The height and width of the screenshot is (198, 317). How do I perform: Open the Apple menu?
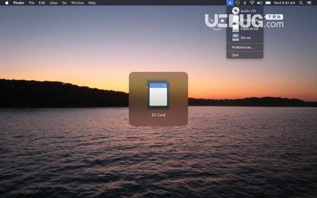[x=7, y=3]
